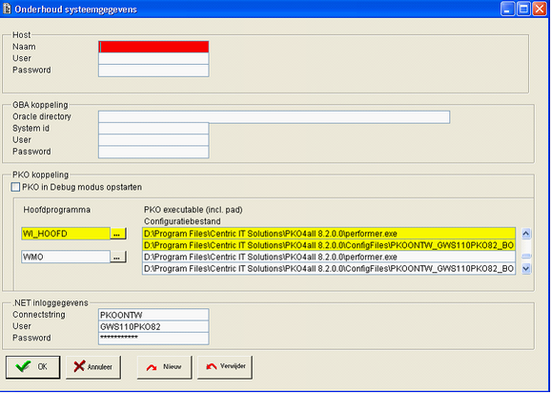Viewport: 551px width, 393px height.
Task: Select the yellow performer.exe path row
Action: [x=329, y=234]
